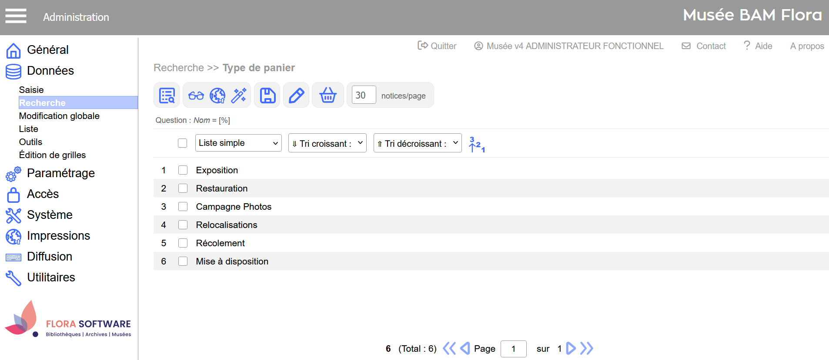Expand the Tri décroissant dropdown
Viewport: 829px width, 360px height.
pos(417,143)
